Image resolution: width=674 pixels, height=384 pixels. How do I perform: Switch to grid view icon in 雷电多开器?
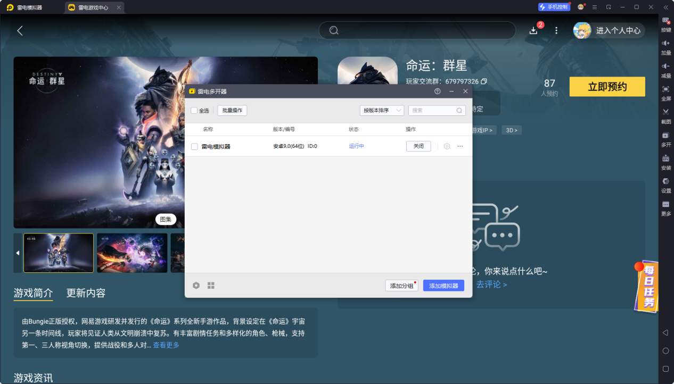(211, 286)
